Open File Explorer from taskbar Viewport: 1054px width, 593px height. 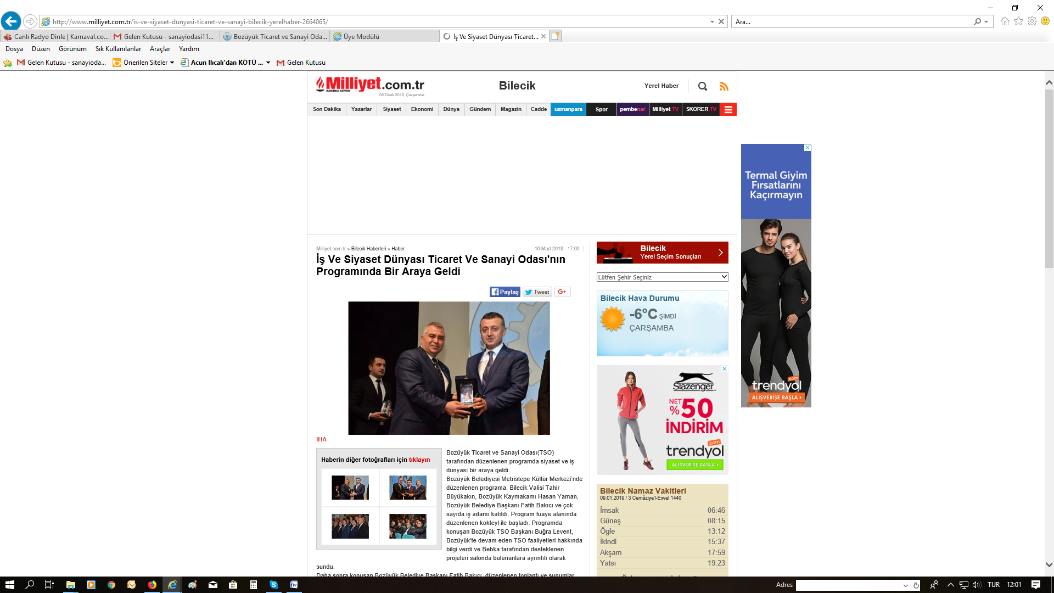pyautogui.click(x=71, y=585)
